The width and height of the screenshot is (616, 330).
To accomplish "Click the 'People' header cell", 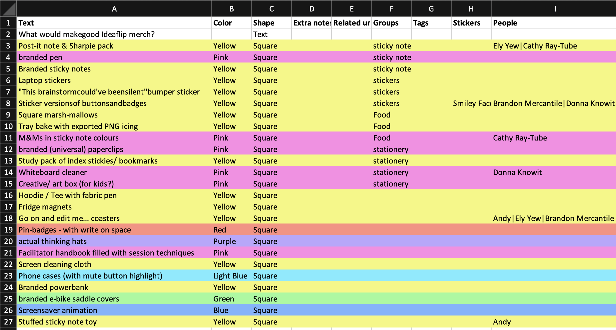I will coord(554,23).
